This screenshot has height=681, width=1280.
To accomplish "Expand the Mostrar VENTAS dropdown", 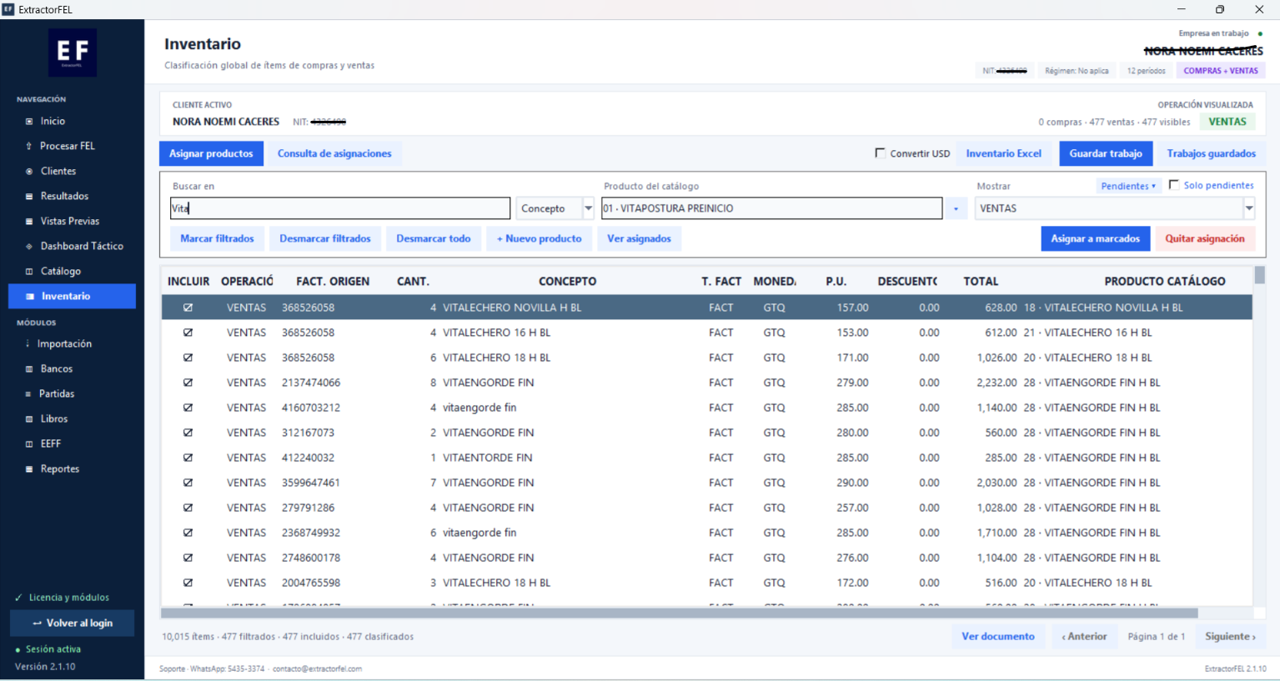I will pos(1248,208).
